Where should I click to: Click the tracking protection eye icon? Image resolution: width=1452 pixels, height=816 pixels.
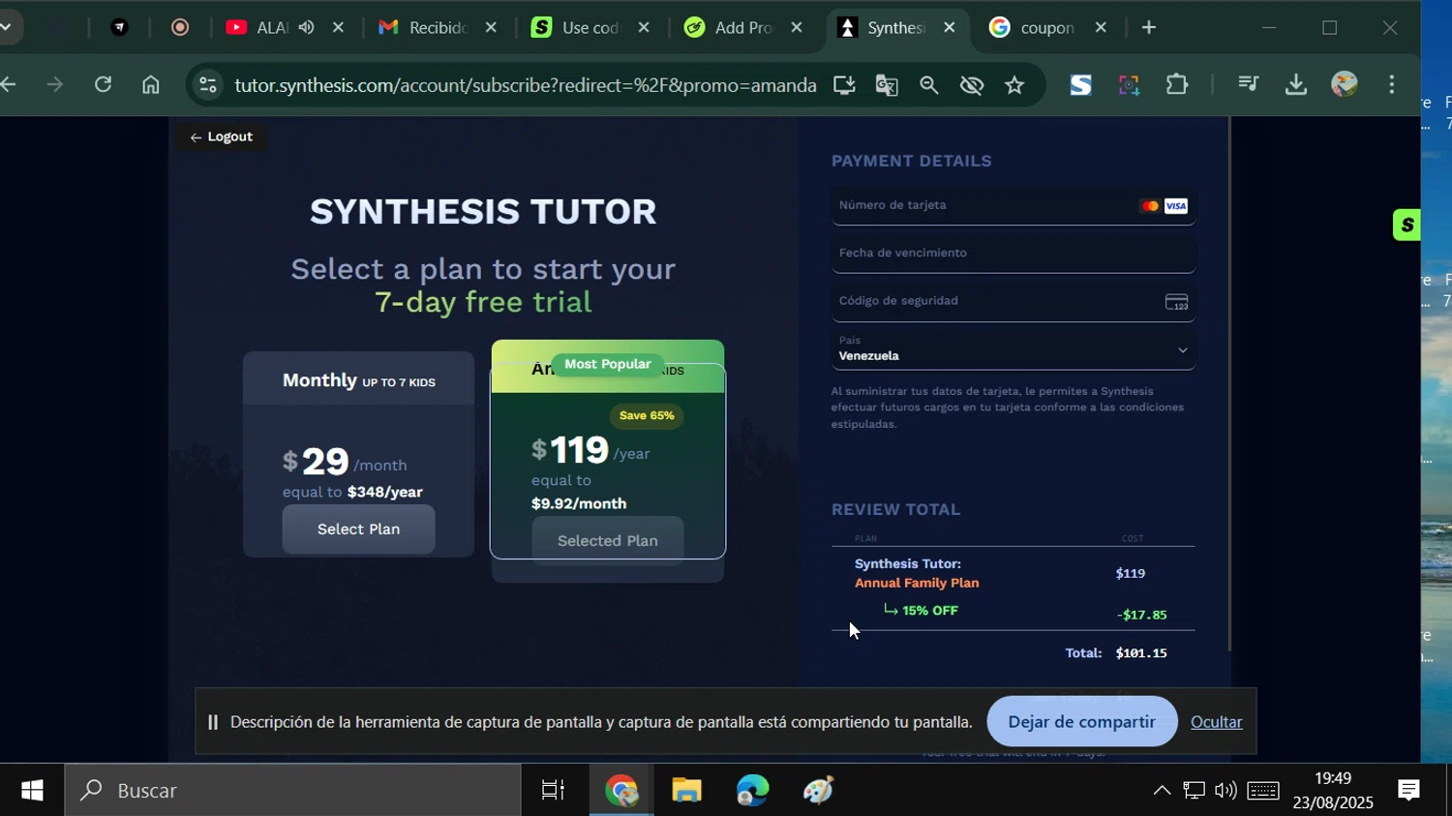pyautogui.click(x=972, y=85)
